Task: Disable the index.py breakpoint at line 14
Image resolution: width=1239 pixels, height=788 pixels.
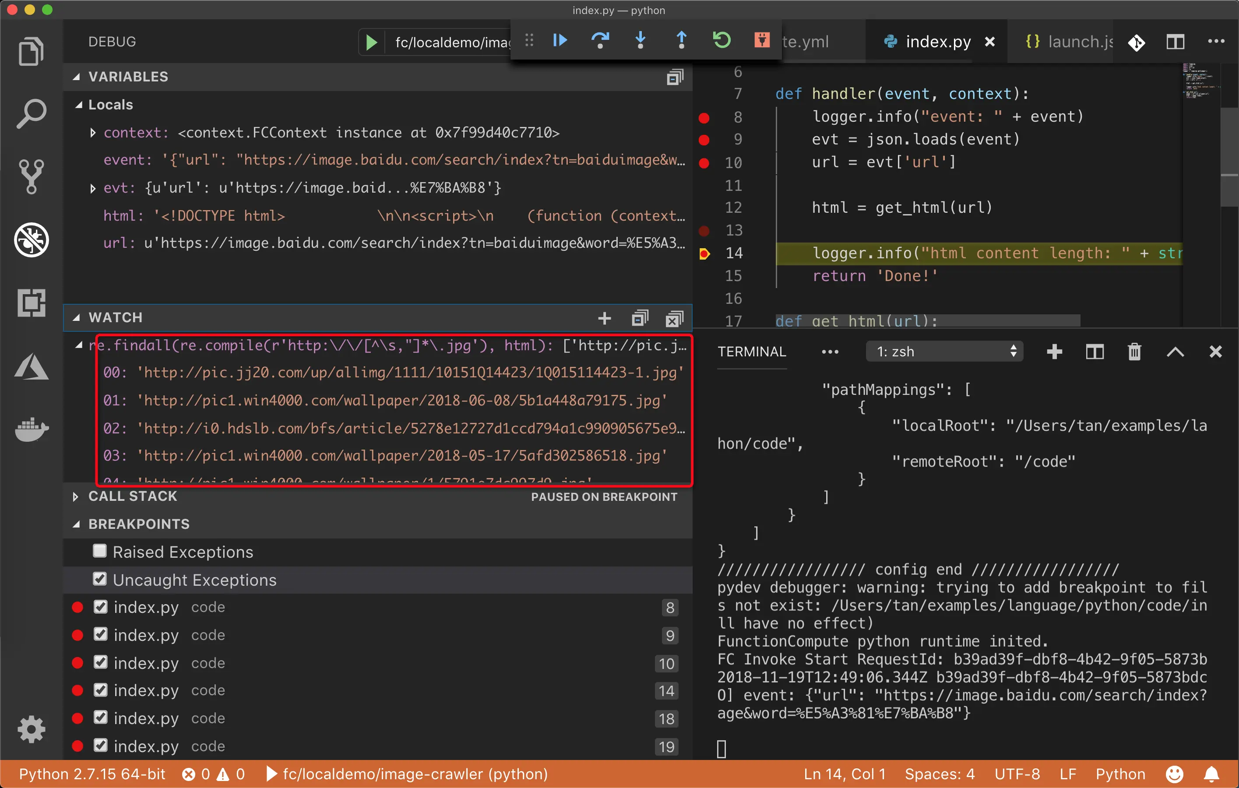Action: point(101,690)
